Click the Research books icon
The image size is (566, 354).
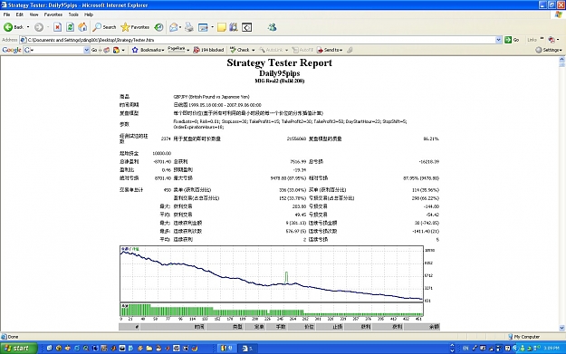coord(234,27)
